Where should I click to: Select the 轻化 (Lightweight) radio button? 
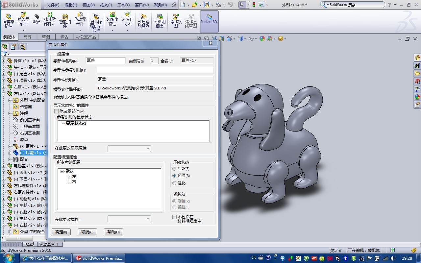pos(174,183)
